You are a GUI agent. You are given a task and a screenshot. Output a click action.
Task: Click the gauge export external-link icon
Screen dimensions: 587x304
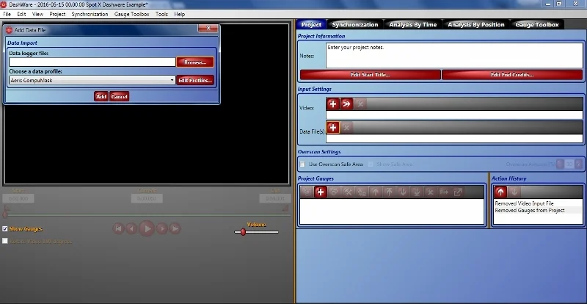click(458, 192)
